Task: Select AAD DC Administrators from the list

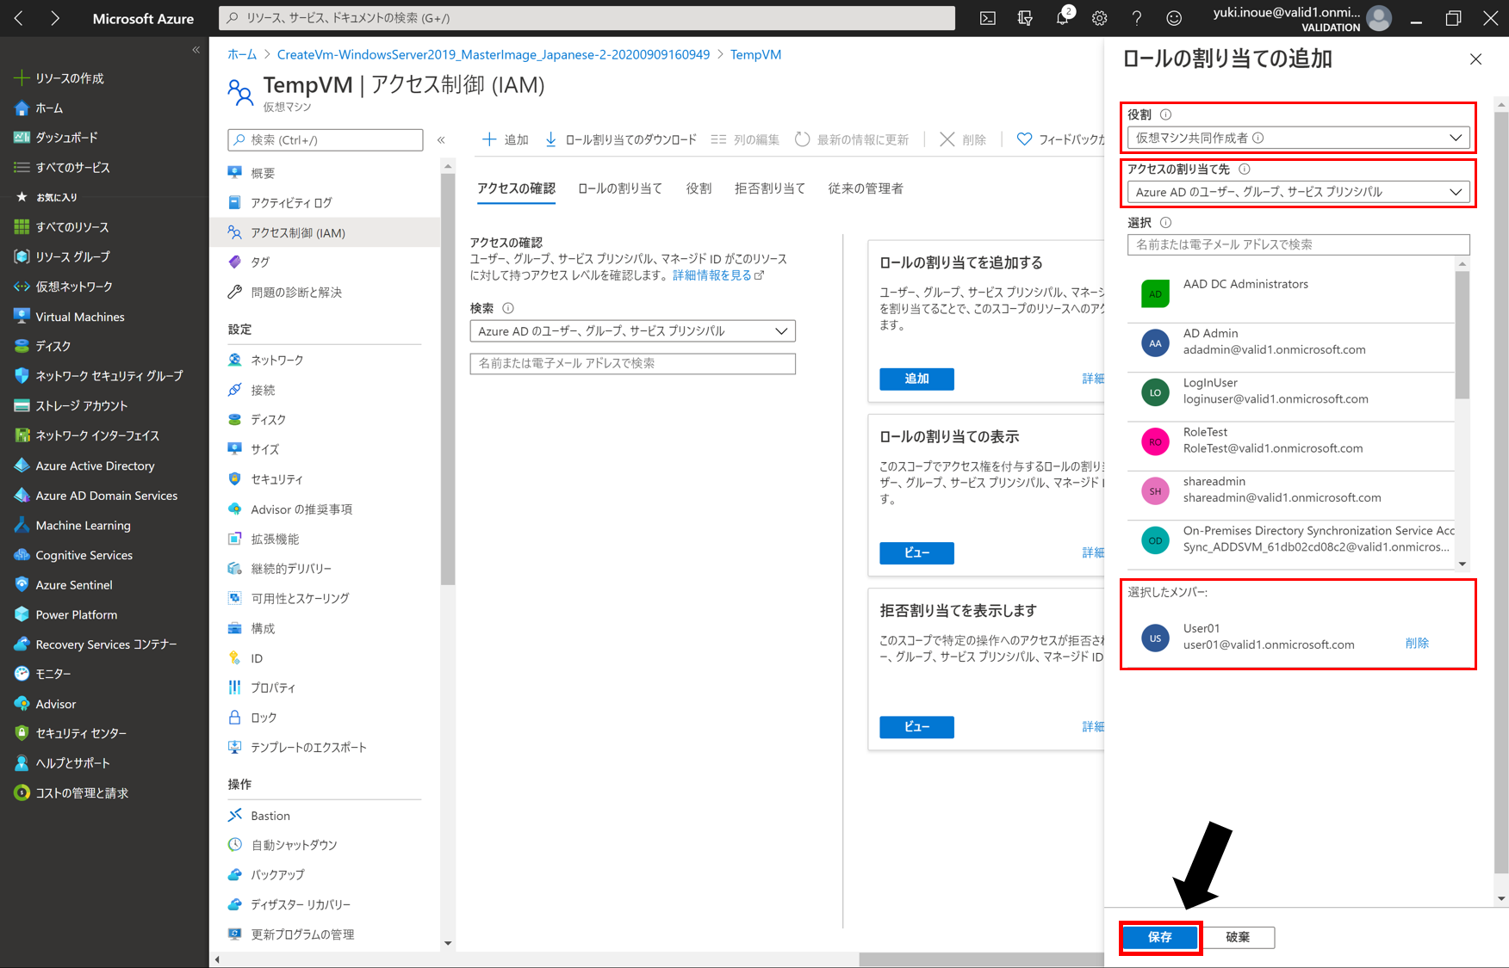Action: pyautogui.click(x=1290, y=294)
